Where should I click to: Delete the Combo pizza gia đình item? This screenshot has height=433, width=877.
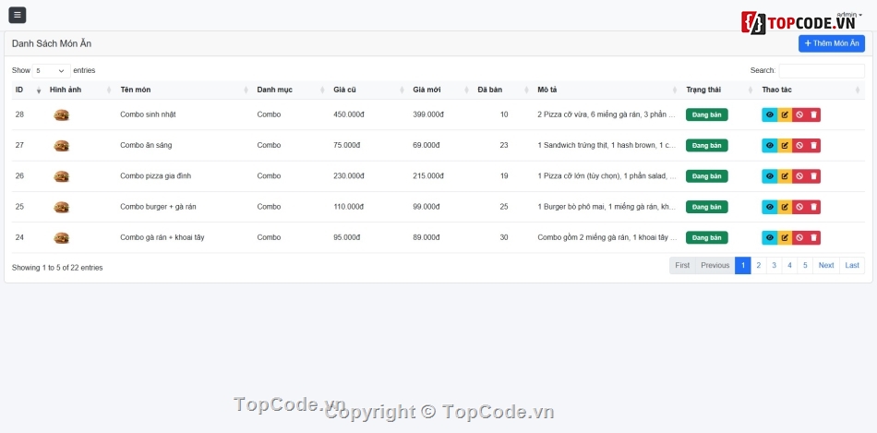click(x=814, y=176)
